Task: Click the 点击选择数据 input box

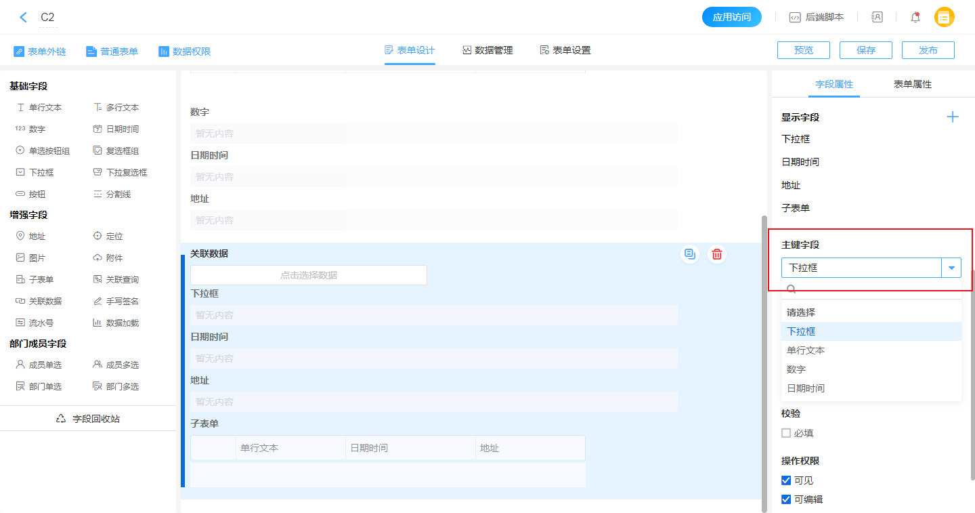Action: (309, 275)
